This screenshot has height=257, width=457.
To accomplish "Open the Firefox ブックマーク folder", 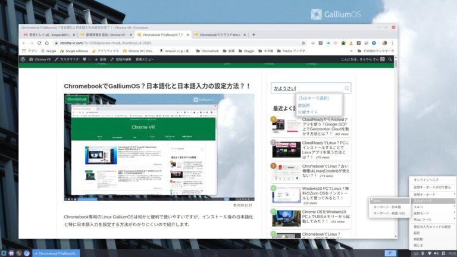I will (292, 51).
